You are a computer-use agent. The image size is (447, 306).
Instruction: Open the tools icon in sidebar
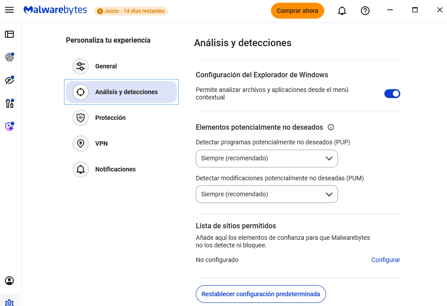[9, 103]
